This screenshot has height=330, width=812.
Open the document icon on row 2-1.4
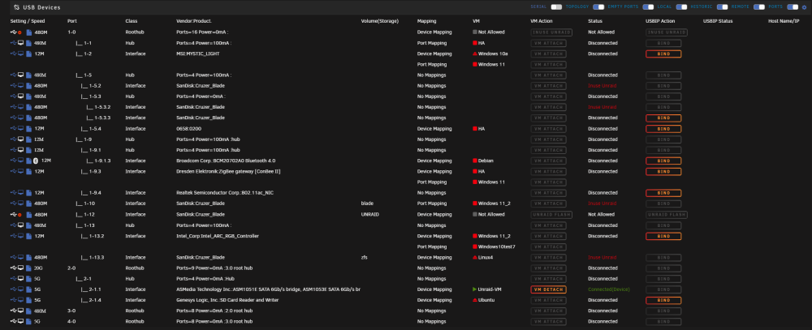coord(29,300)
